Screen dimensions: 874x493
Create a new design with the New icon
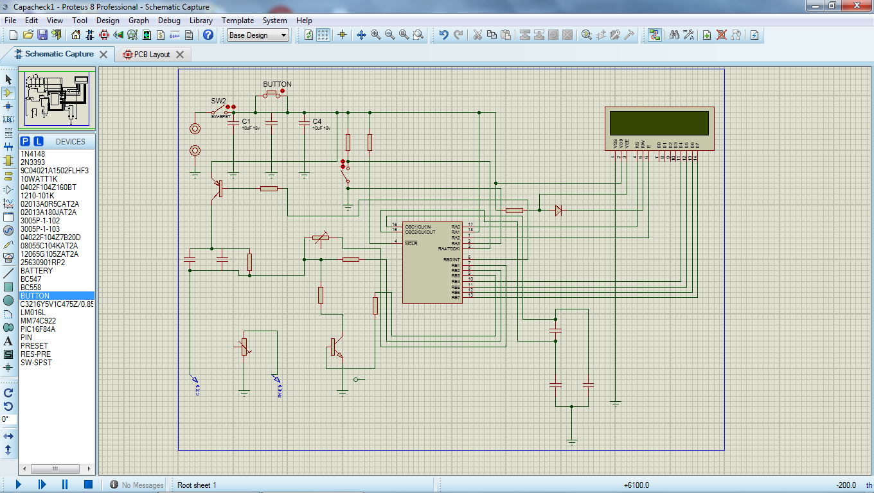(13, 35)
